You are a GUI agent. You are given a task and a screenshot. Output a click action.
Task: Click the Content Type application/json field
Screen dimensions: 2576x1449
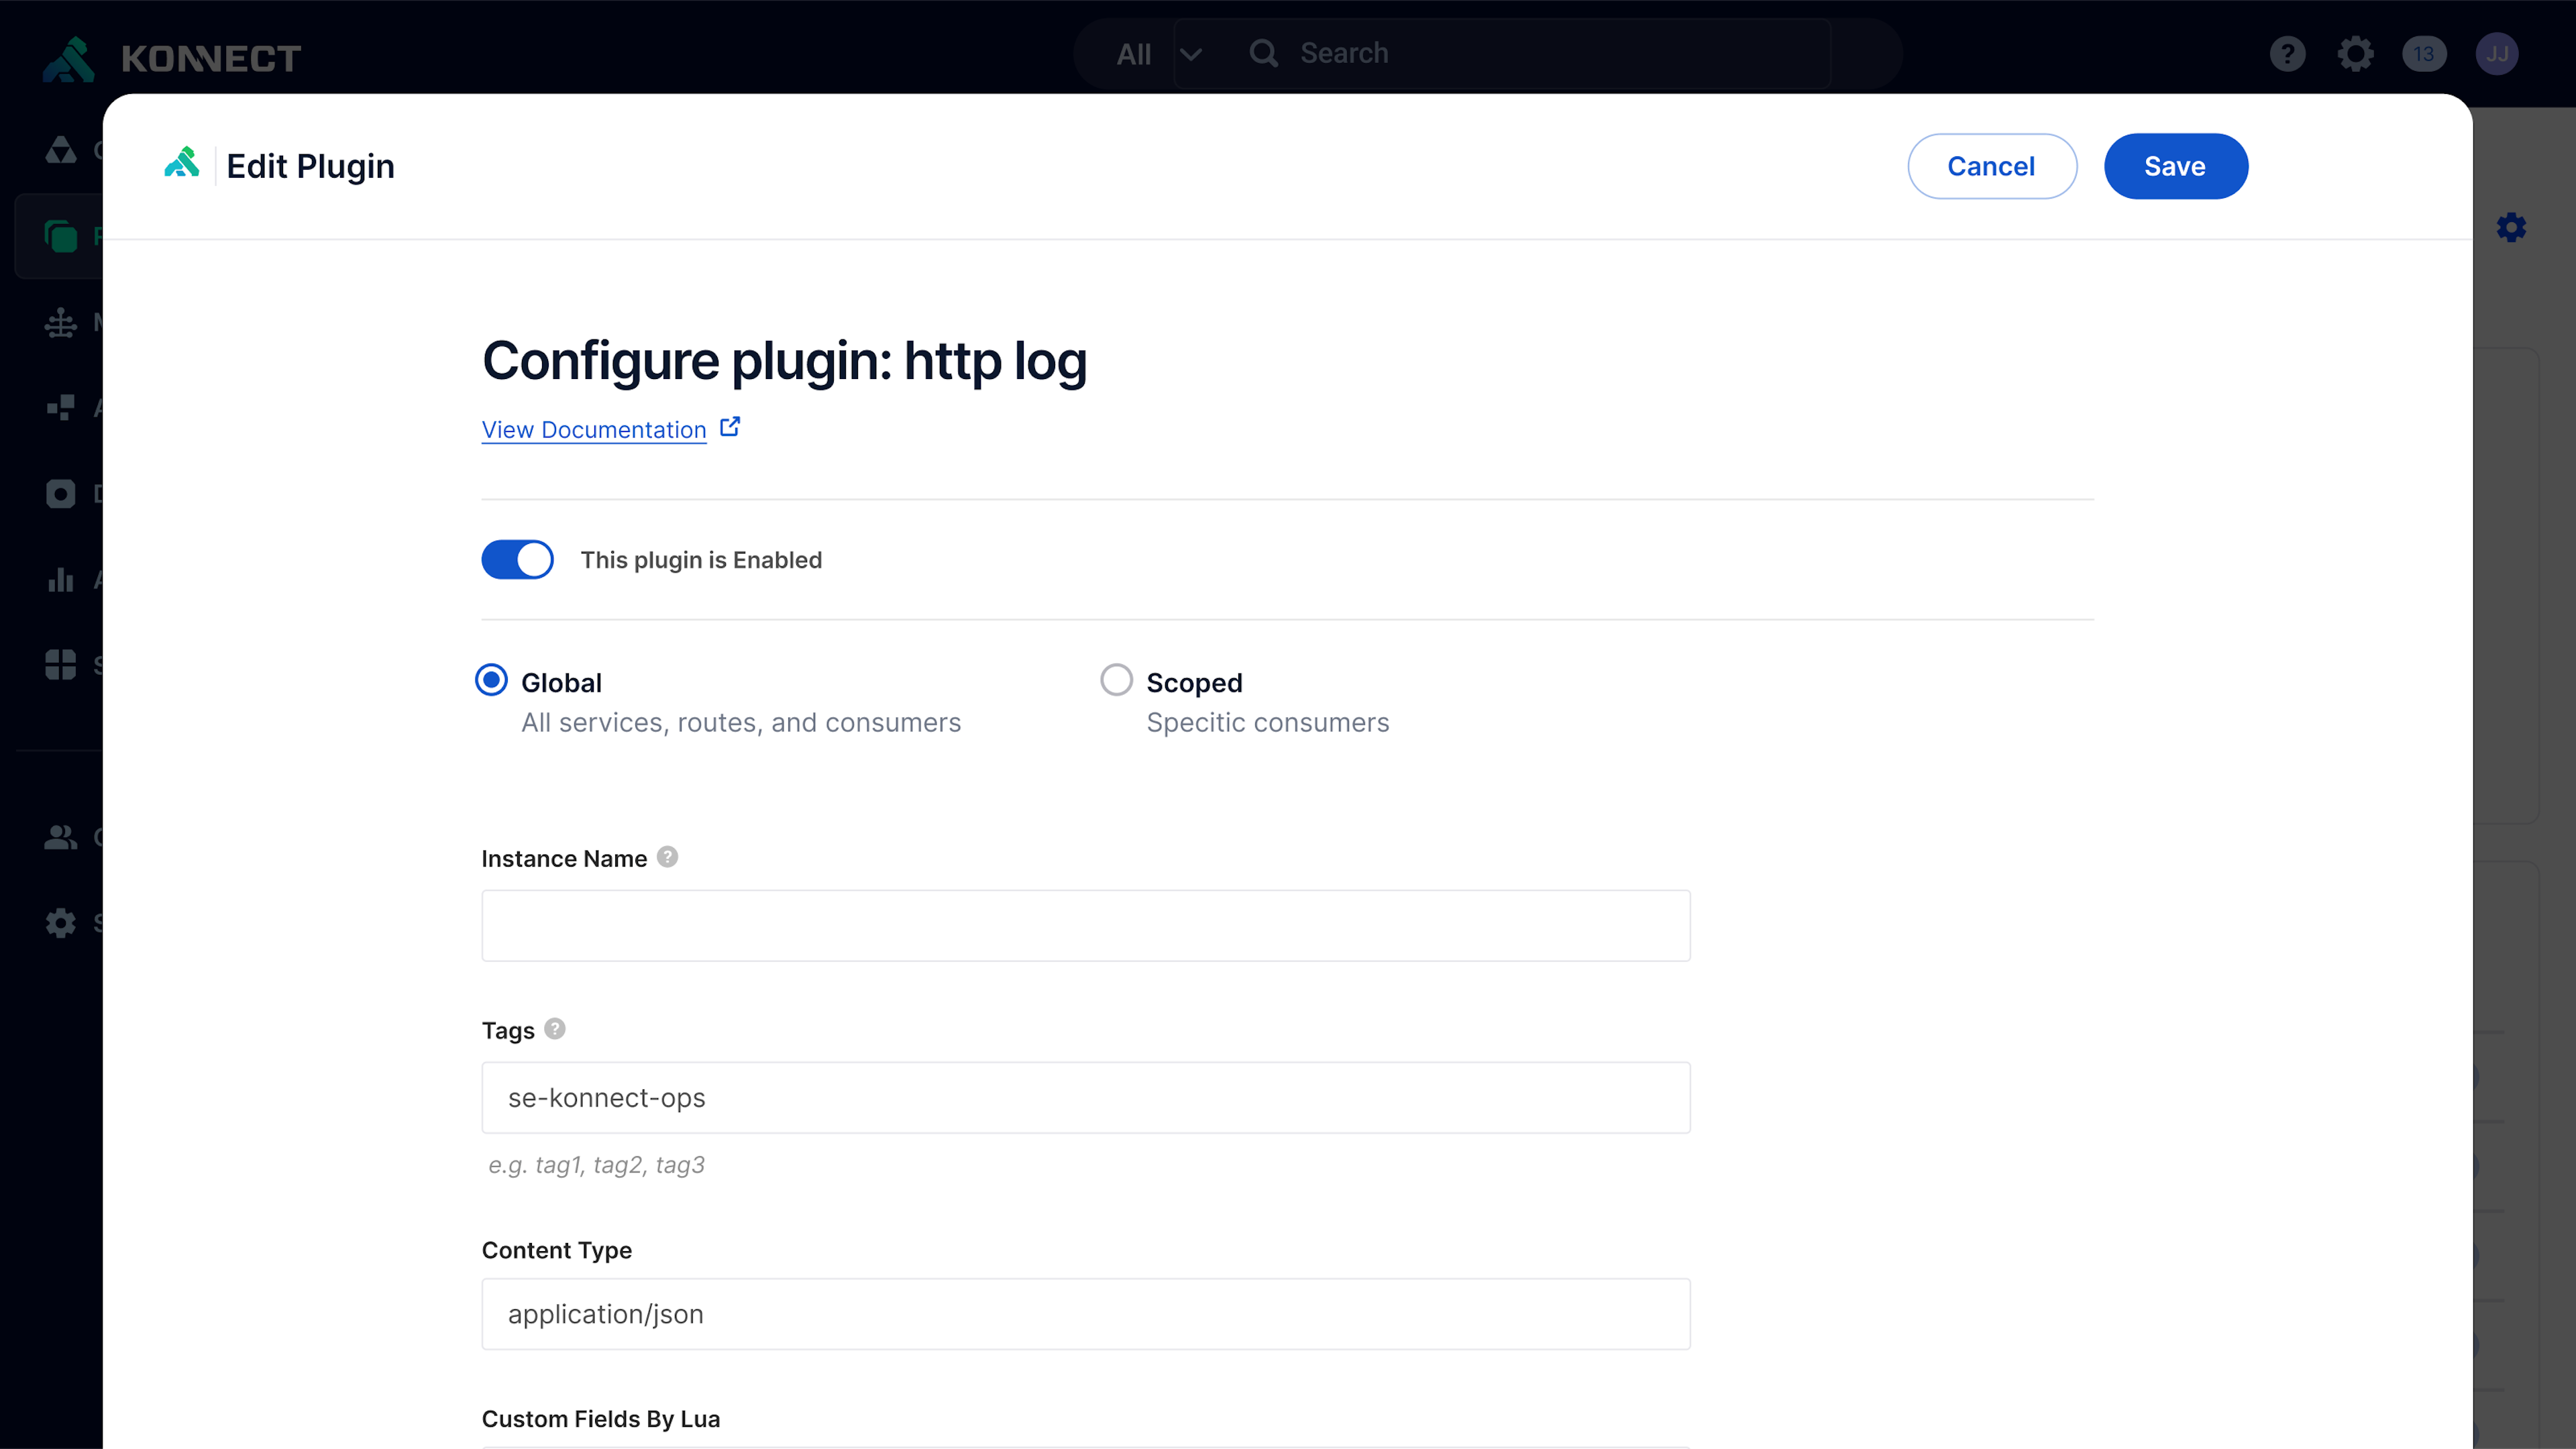1085,1313
